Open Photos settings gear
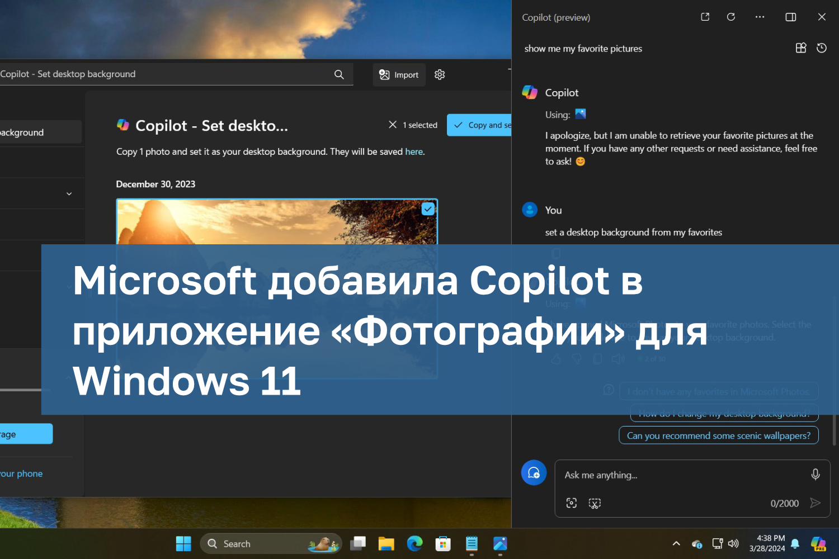This screenshot has width=839, height=559. (x=440, y=74)
